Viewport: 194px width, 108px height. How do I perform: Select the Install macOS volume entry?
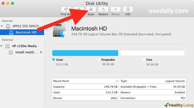pyautogui.click(x=26, y=52)
